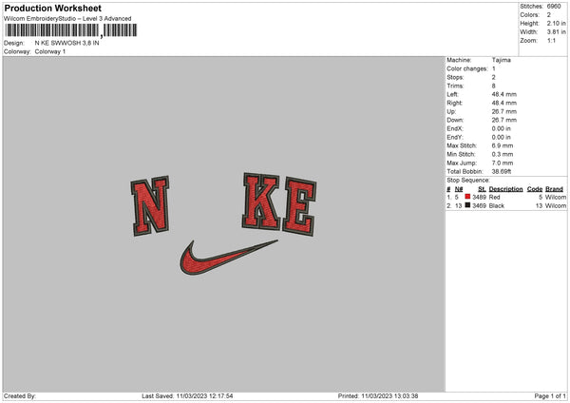
Task: Click the Last Saved timestamp '11/03/2023 12:17:54'
Action: tap(204, 396)
